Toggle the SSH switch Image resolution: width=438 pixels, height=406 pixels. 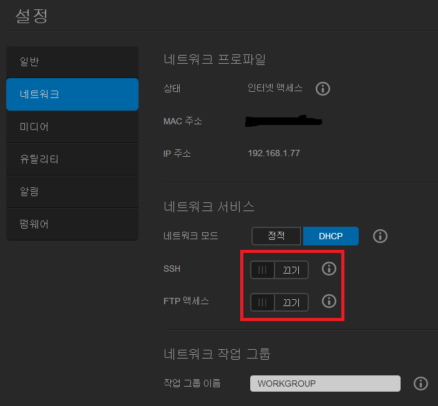click(279, 270)
